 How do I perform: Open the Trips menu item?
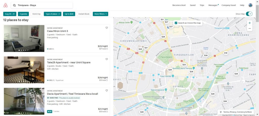pyautogui.click(x=202, y=5)
